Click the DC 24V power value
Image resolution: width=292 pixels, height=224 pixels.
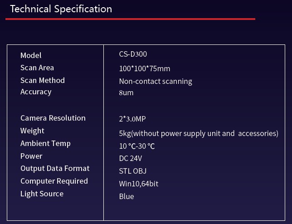[x=131, y=158]
